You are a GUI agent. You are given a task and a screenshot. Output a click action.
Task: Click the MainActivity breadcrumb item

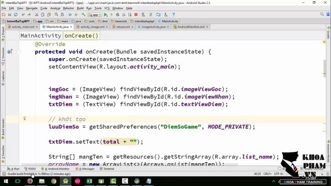coord(168,21)
